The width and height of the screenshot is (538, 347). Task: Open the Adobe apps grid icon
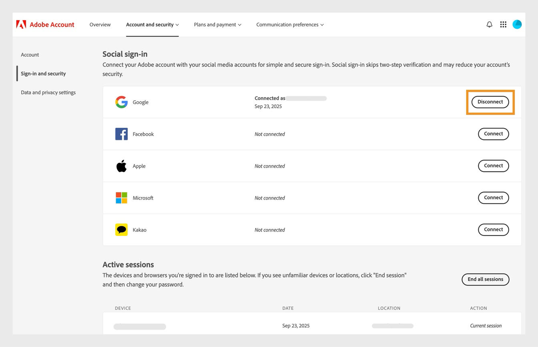tap(503, 24)
